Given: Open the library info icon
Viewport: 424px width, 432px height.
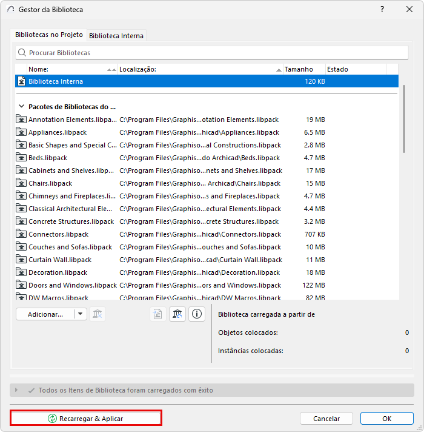Looking at the screenshot, I should click(x=197, y=314).
